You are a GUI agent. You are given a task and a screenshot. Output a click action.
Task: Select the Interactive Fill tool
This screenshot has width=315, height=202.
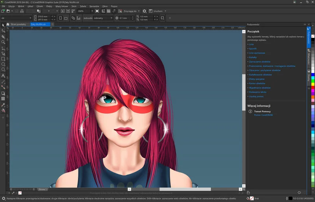tap(3, 110)
